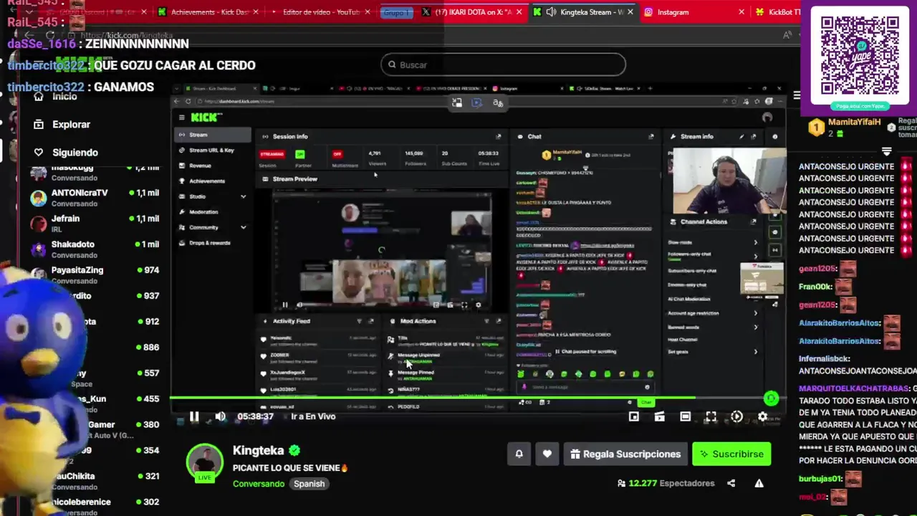Open Jefrain's IRL channel in the sidebar

[95, 224]
